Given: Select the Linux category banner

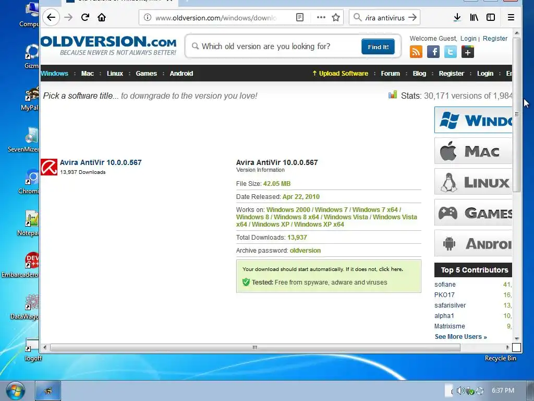Looking at the screenshot, I should point(474,181).
